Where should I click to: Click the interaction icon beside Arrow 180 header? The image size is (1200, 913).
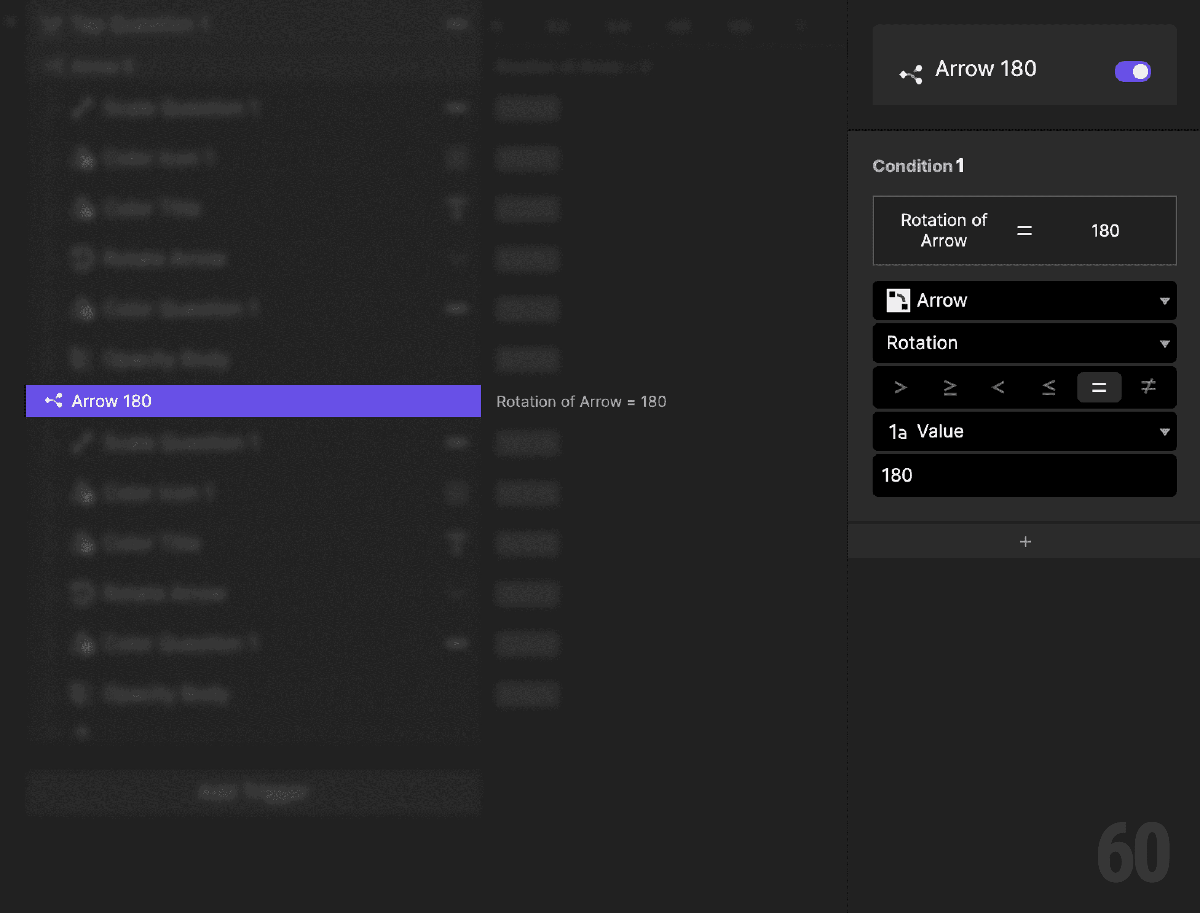(x=911, y=72)
